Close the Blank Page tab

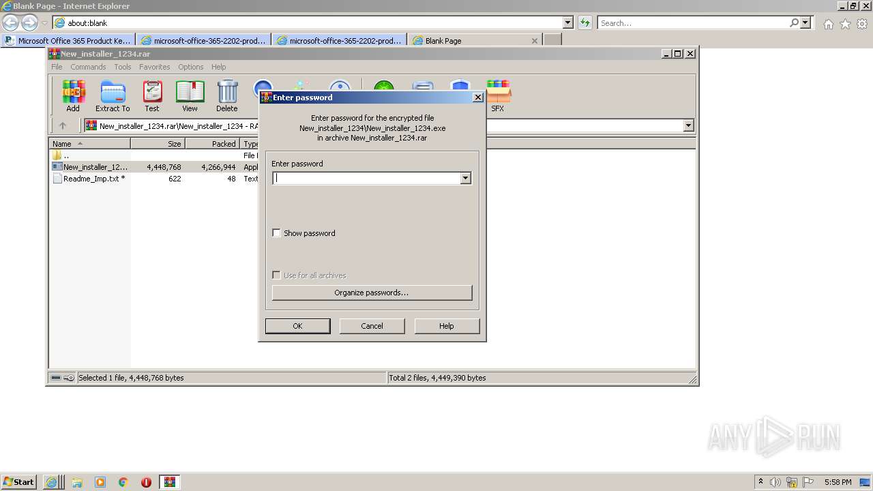(x=535, y=41)
